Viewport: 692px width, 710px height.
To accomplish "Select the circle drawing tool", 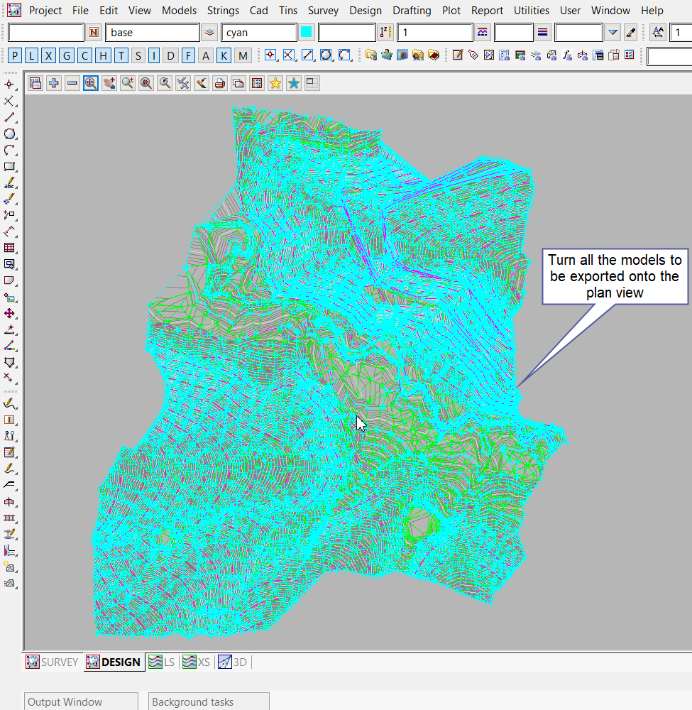I will click(10, 133).
